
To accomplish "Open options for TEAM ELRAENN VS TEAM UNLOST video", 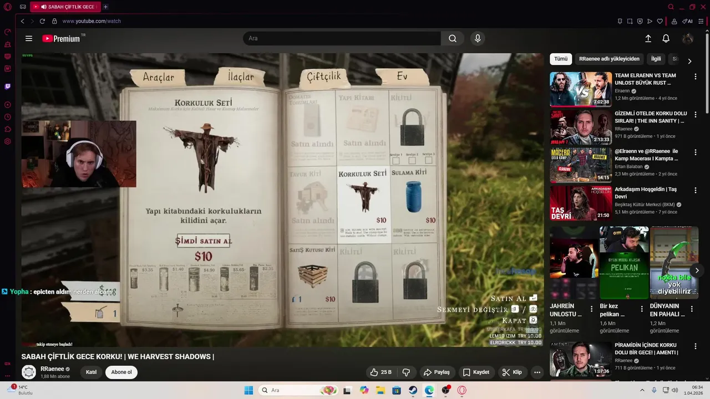I will [x=695, y=76].
